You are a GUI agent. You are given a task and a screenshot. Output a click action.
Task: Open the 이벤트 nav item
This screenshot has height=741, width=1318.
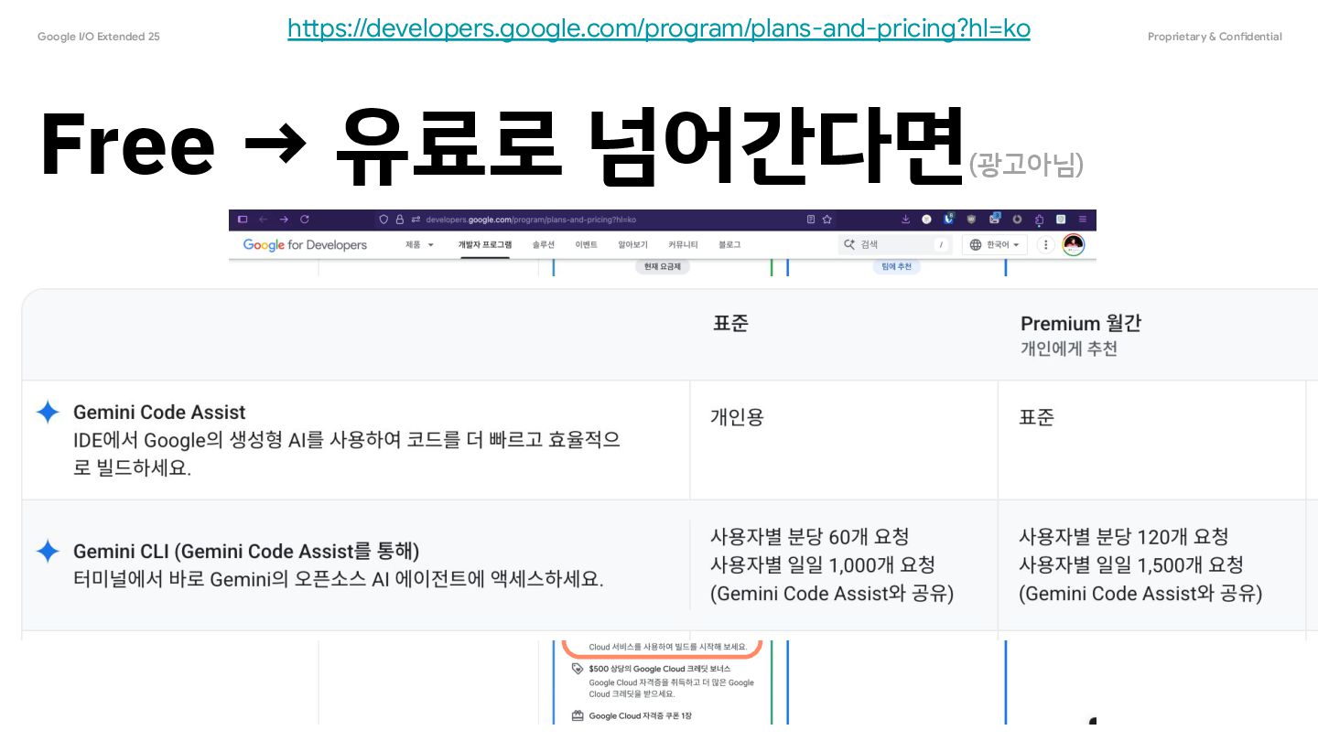pos(587,245)
